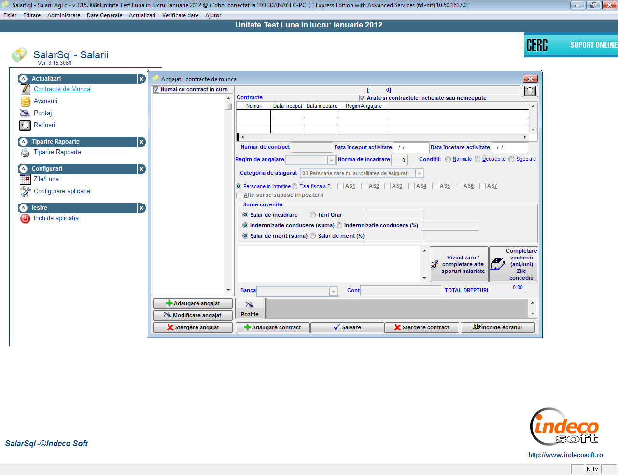
Task: Open Pontaj icon in sidebar
Action: (25, 113)
